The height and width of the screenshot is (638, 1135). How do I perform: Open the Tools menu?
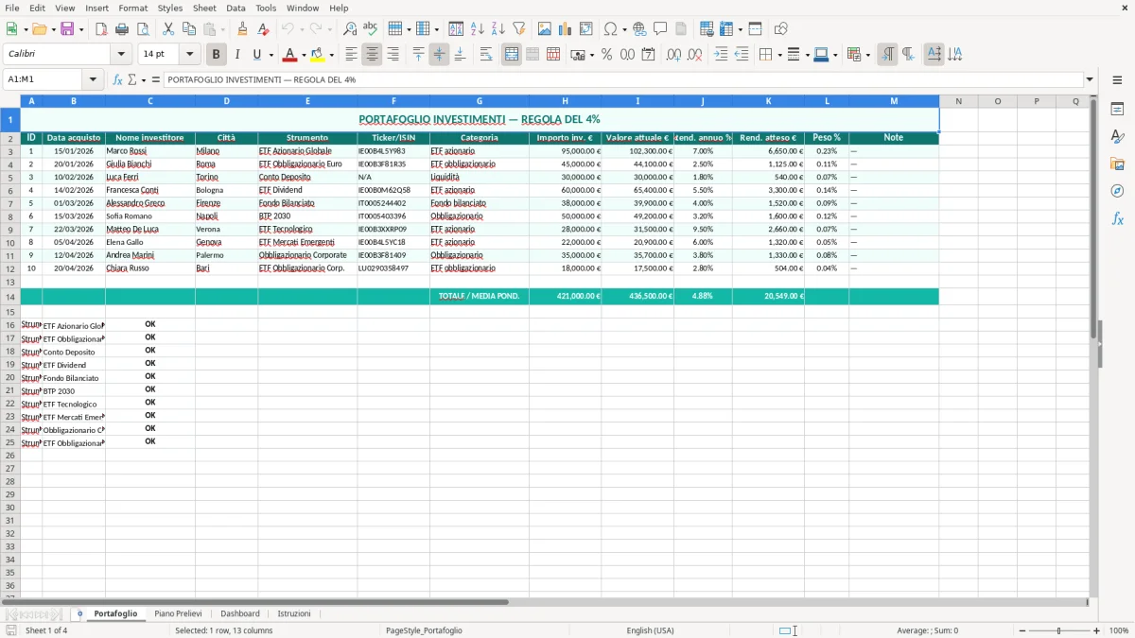266,8
